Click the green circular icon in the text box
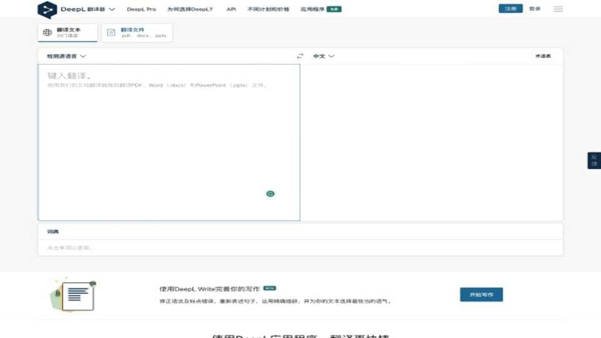 pyautogui.click(x=270, y=194)
